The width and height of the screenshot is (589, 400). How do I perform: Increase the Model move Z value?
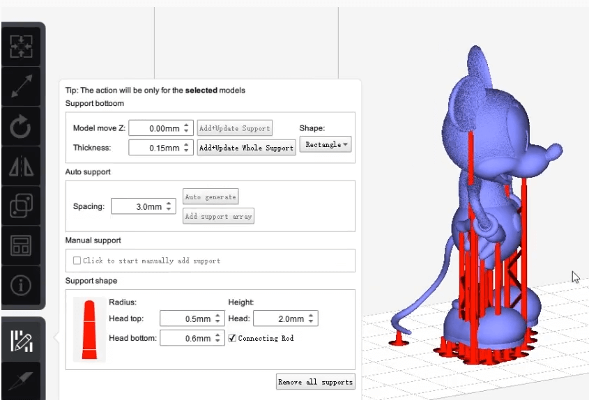point(186,125)
